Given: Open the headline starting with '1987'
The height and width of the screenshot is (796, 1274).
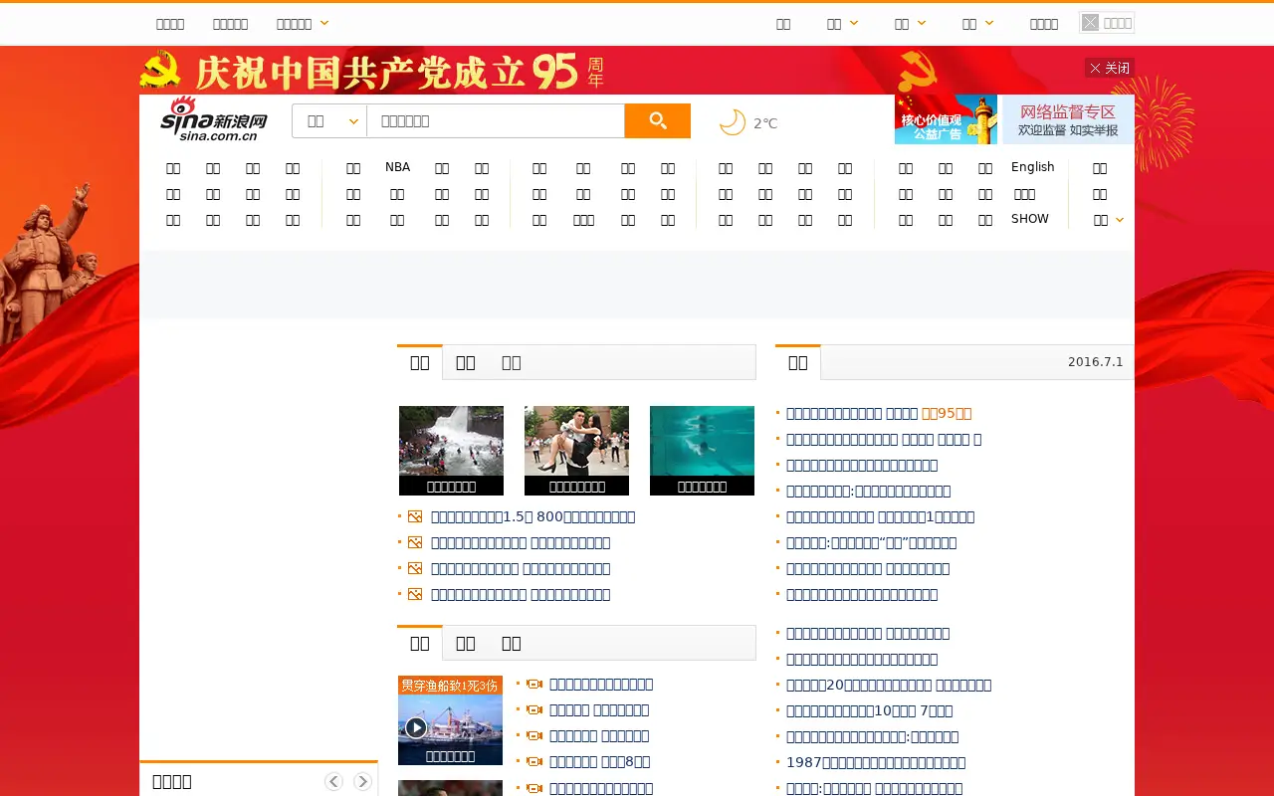Looking at the screenshot, I should point(876,762).
